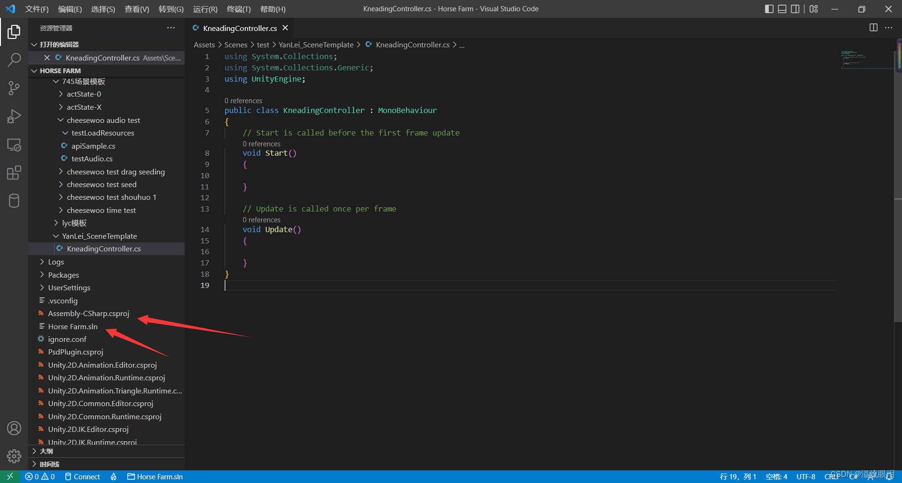Click Scenes in the breadcrumb path
This screenshot has height=483, width=902.
[x=236, y=45]
